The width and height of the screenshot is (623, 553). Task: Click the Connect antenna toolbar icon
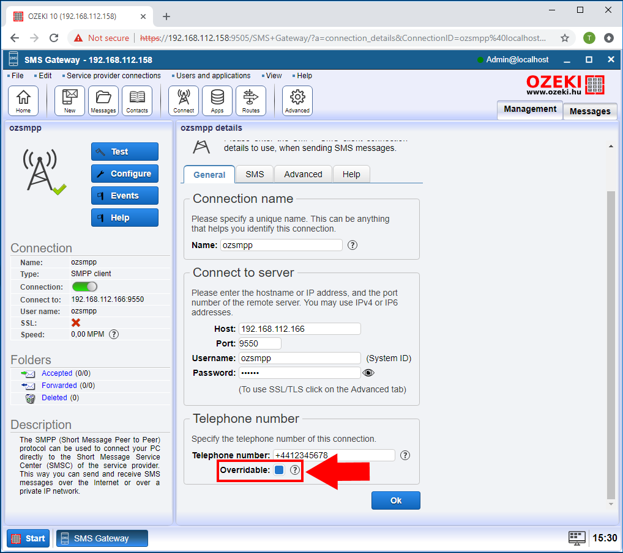coord(184,100)
